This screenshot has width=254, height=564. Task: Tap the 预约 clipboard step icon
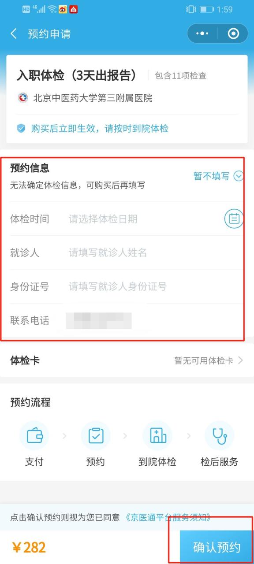96,435
